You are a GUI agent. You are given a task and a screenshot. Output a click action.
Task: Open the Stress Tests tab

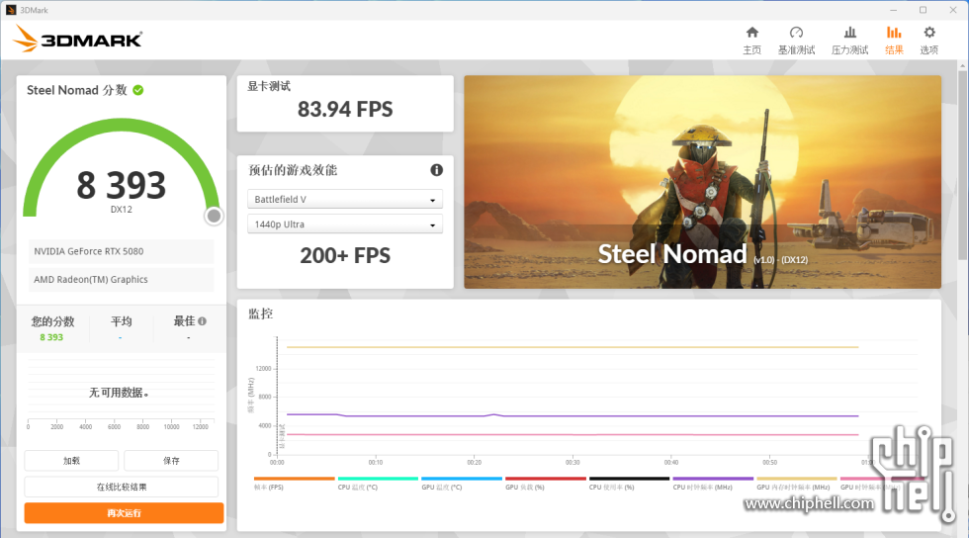point(849,41)
